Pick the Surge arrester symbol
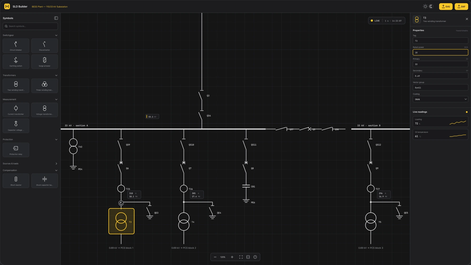 click(45, 62)
